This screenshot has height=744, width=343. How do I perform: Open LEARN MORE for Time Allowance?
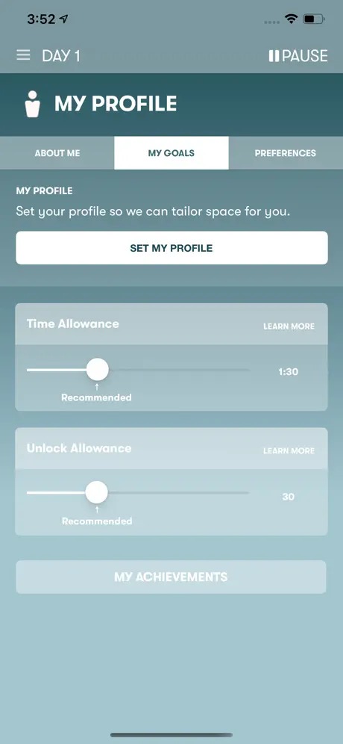(x=289, y=326)
